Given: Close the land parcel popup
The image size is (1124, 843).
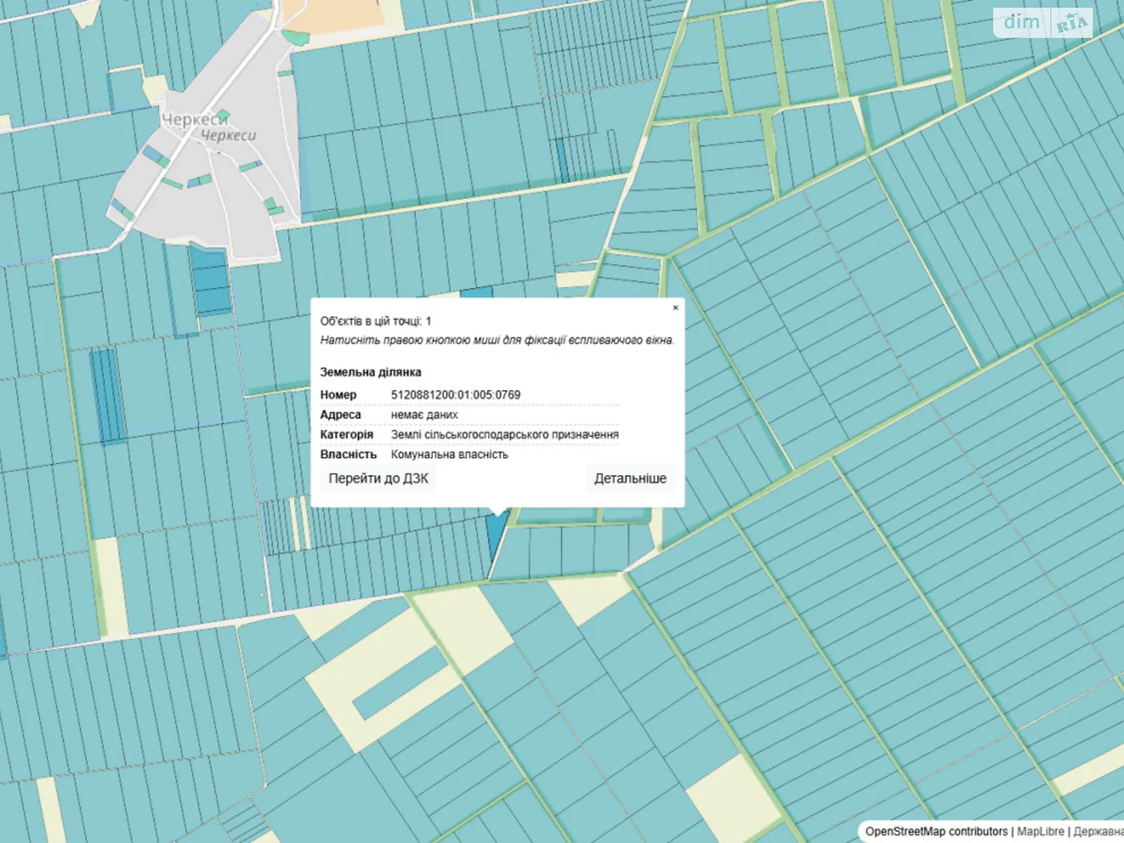Looking at the screenshot, I should click(675, 308).
